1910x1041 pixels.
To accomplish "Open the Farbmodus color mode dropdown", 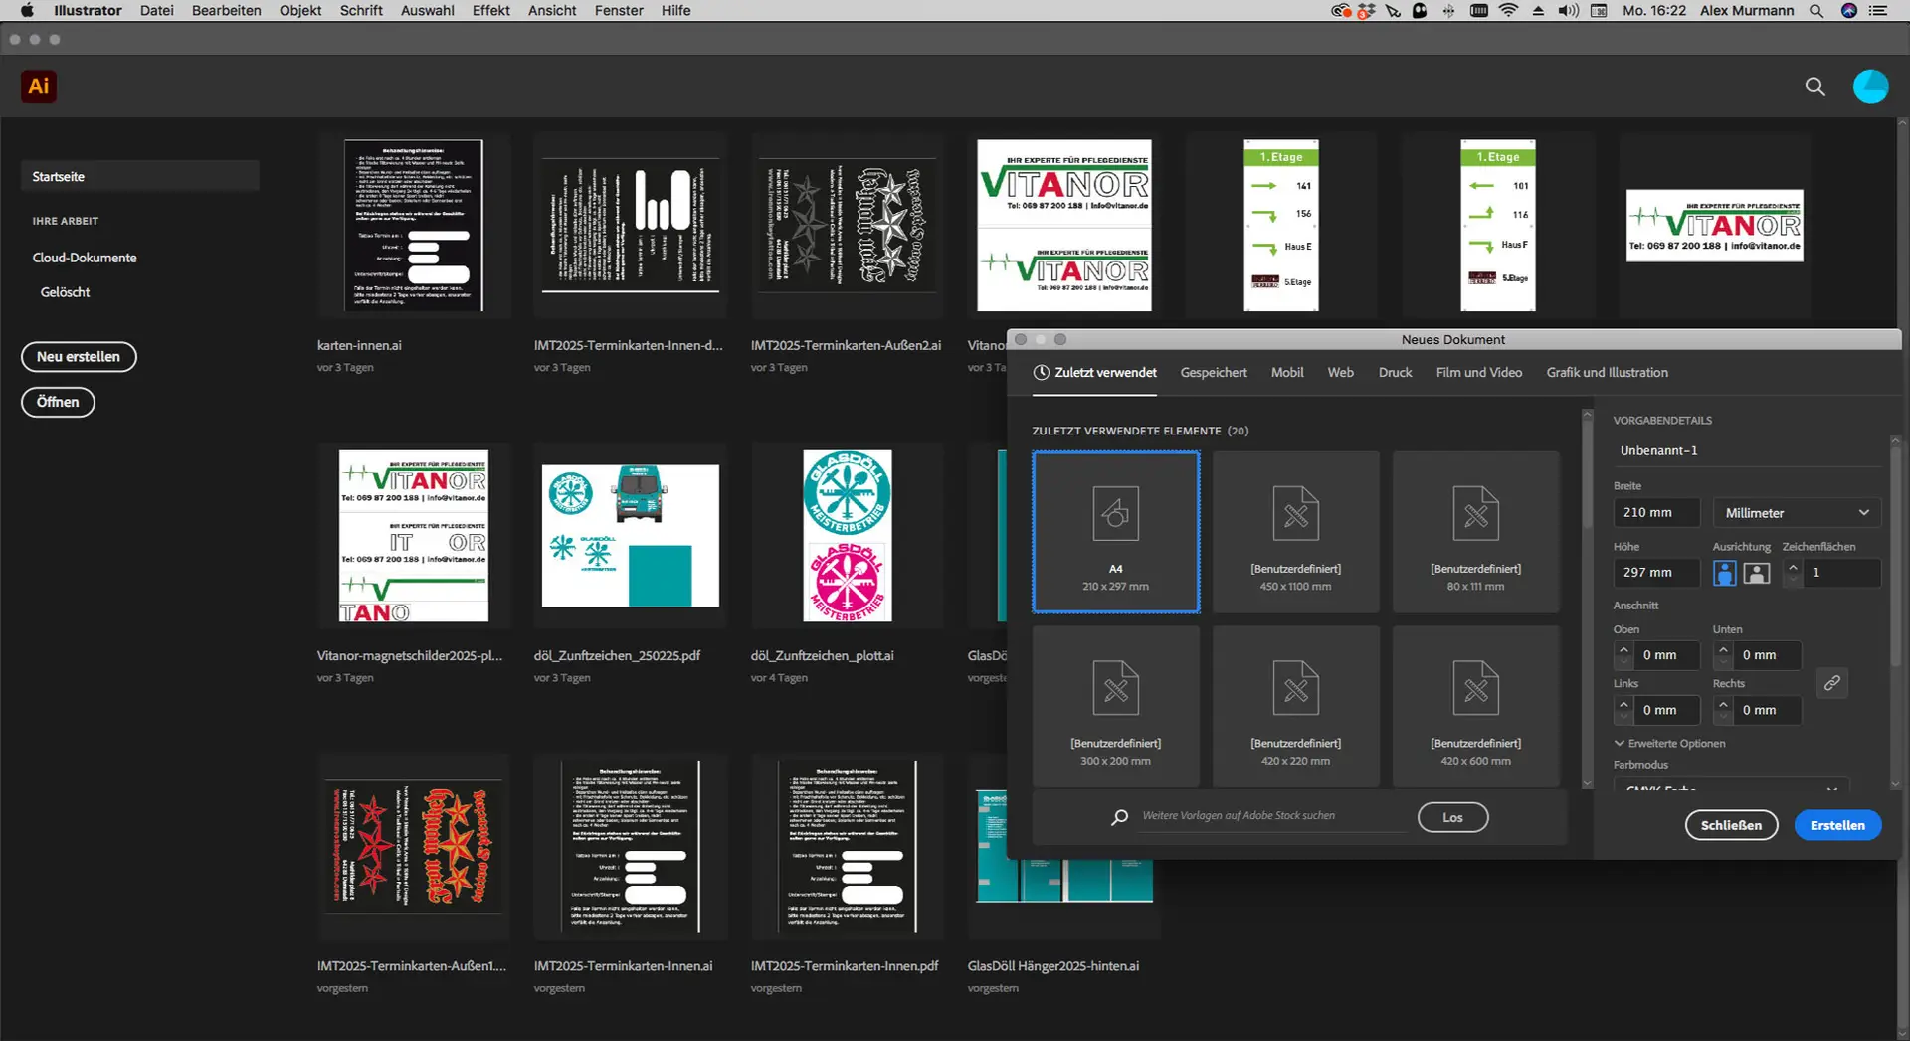I will pos(1731,785).
